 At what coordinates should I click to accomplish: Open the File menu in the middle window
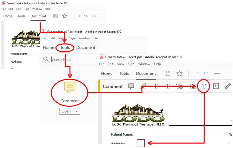tap(43, 38)
